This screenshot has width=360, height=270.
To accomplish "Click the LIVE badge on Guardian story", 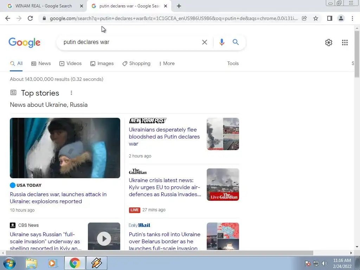I will [x=135, y=210].
